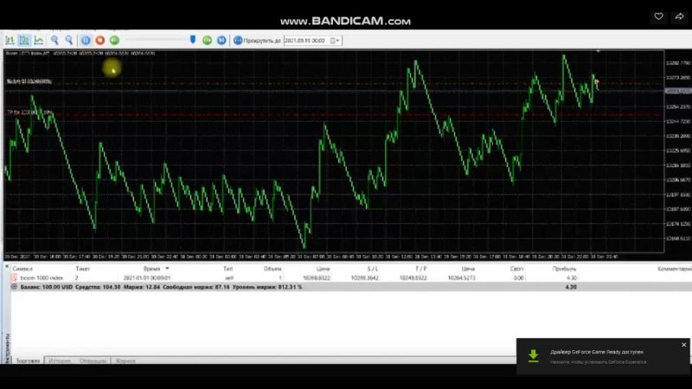692x389 pixels.
Task: Click the sell entry level label on chart
Action: (29, 81)
